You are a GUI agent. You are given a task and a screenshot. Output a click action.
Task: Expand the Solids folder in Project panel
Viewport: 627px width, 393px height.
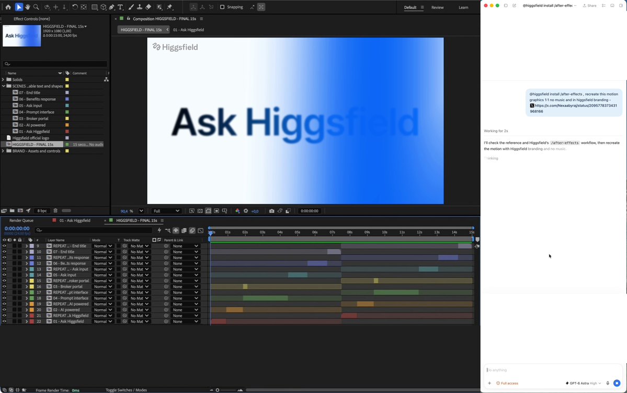pyautogui.click(x=3, y=79)
